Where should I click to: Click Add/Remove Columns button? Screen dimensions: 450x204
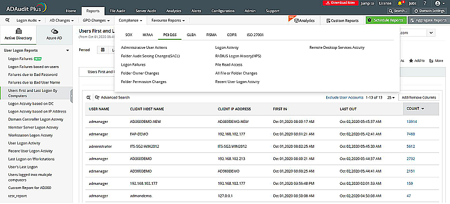click(419, 98)
